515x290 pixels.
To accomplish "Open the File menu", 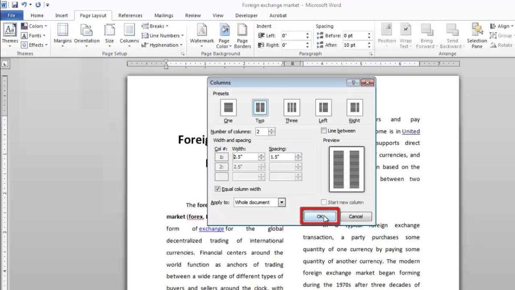I will (12, 15).
